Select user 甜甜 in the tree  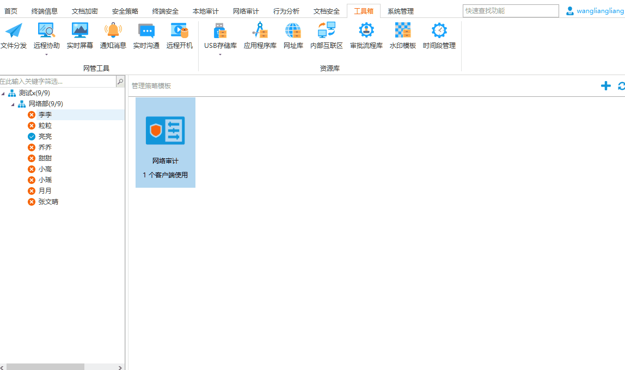click(45, 158)
